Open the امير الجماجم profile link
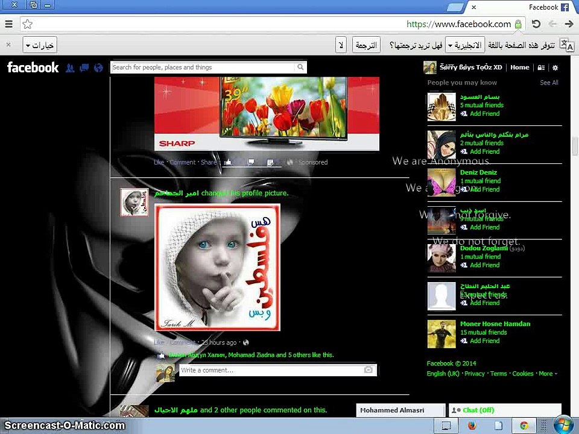The height and width of the screenshot is (434, 579). (177, 193)
